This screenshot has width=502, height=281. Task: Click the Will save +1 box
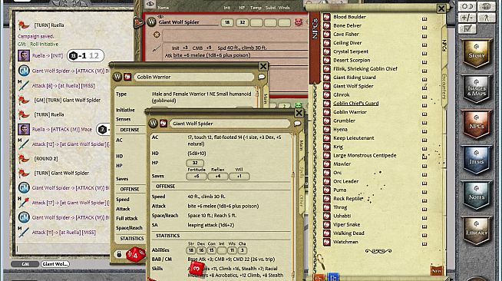(239, 176)
